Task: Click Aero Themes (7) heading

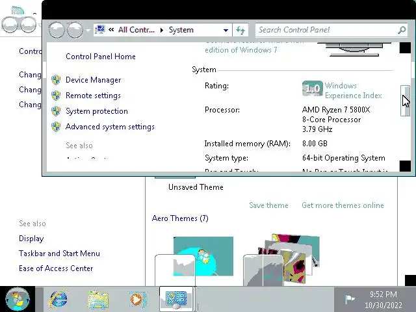Action: click(180, 218)
